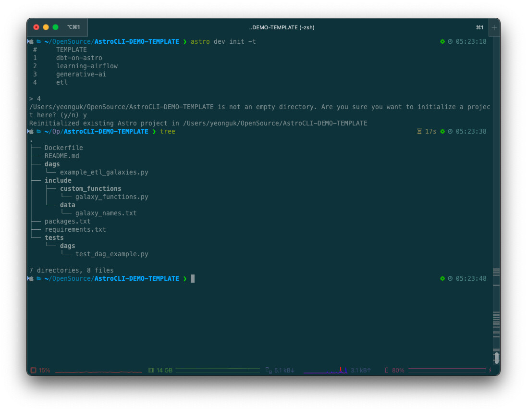Click the dags directory under tests
The image size is (527, 411).
pos(68,246)
